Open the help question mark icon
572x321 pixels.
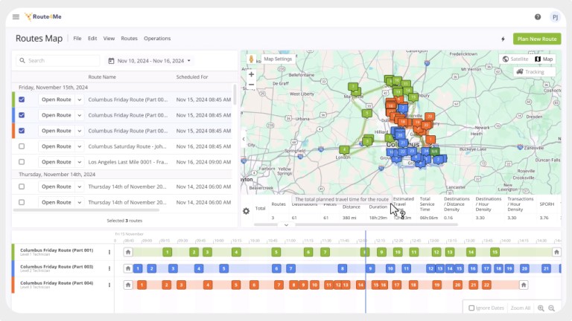[538, 17]
